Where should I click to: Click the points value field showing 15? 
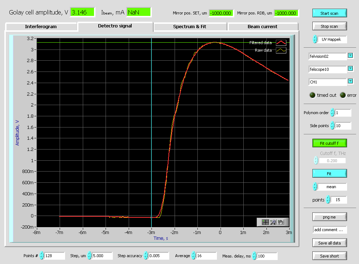tap(339, 200)
